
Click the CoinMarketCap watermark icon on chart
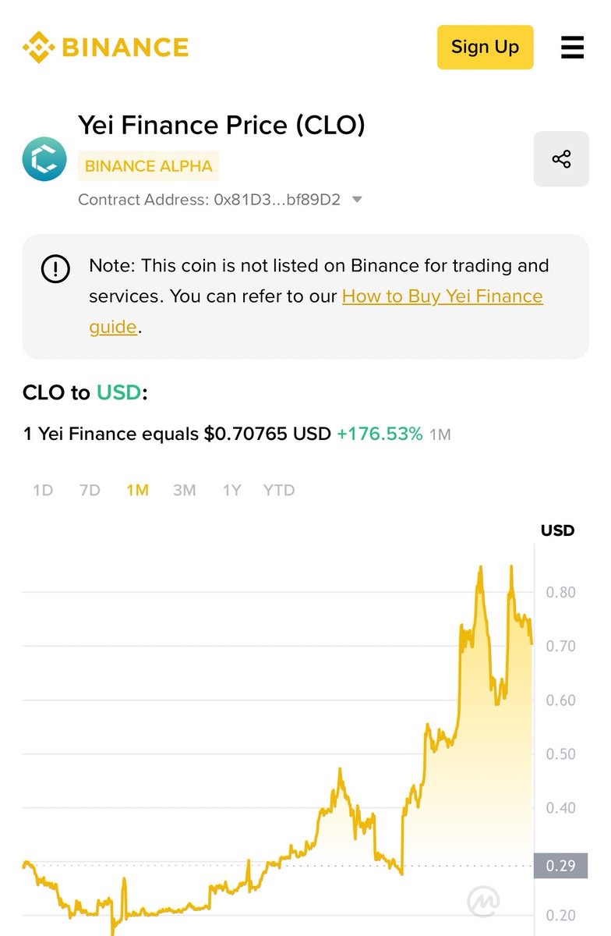483,902
